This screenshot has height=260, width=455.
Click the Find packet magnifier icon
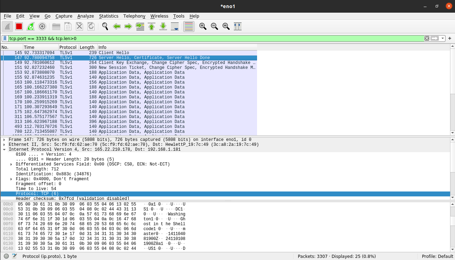coord(105,26)
